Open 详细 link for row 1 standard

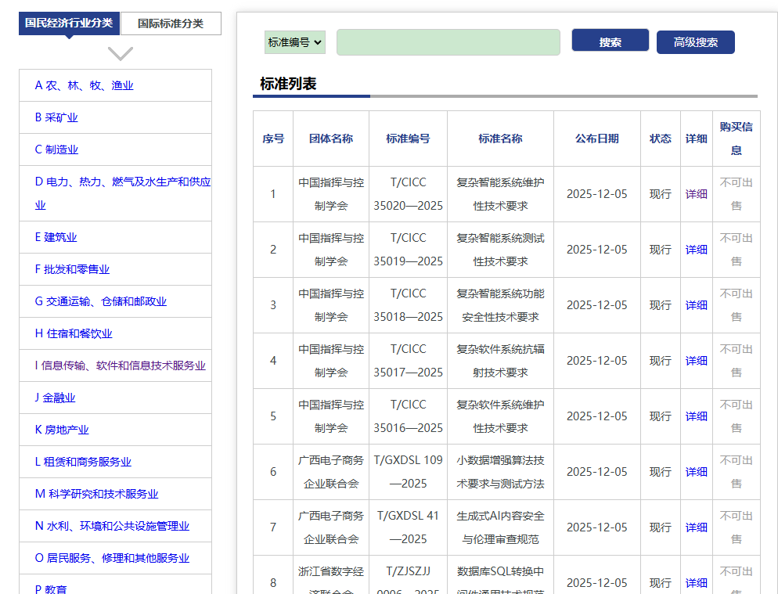pyautogui.click(x=696, y=194)
